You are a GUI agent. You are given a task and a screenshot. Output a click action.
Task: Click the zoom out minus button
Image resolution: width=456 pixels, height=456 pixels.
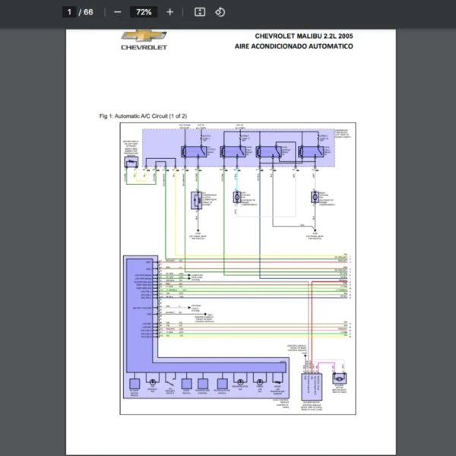pyautogui.click(x=117, y=12)
